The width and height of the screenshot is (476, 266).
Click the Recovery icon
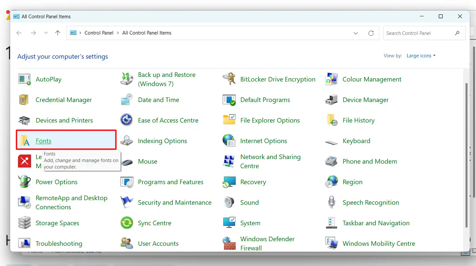coord(229,182)
